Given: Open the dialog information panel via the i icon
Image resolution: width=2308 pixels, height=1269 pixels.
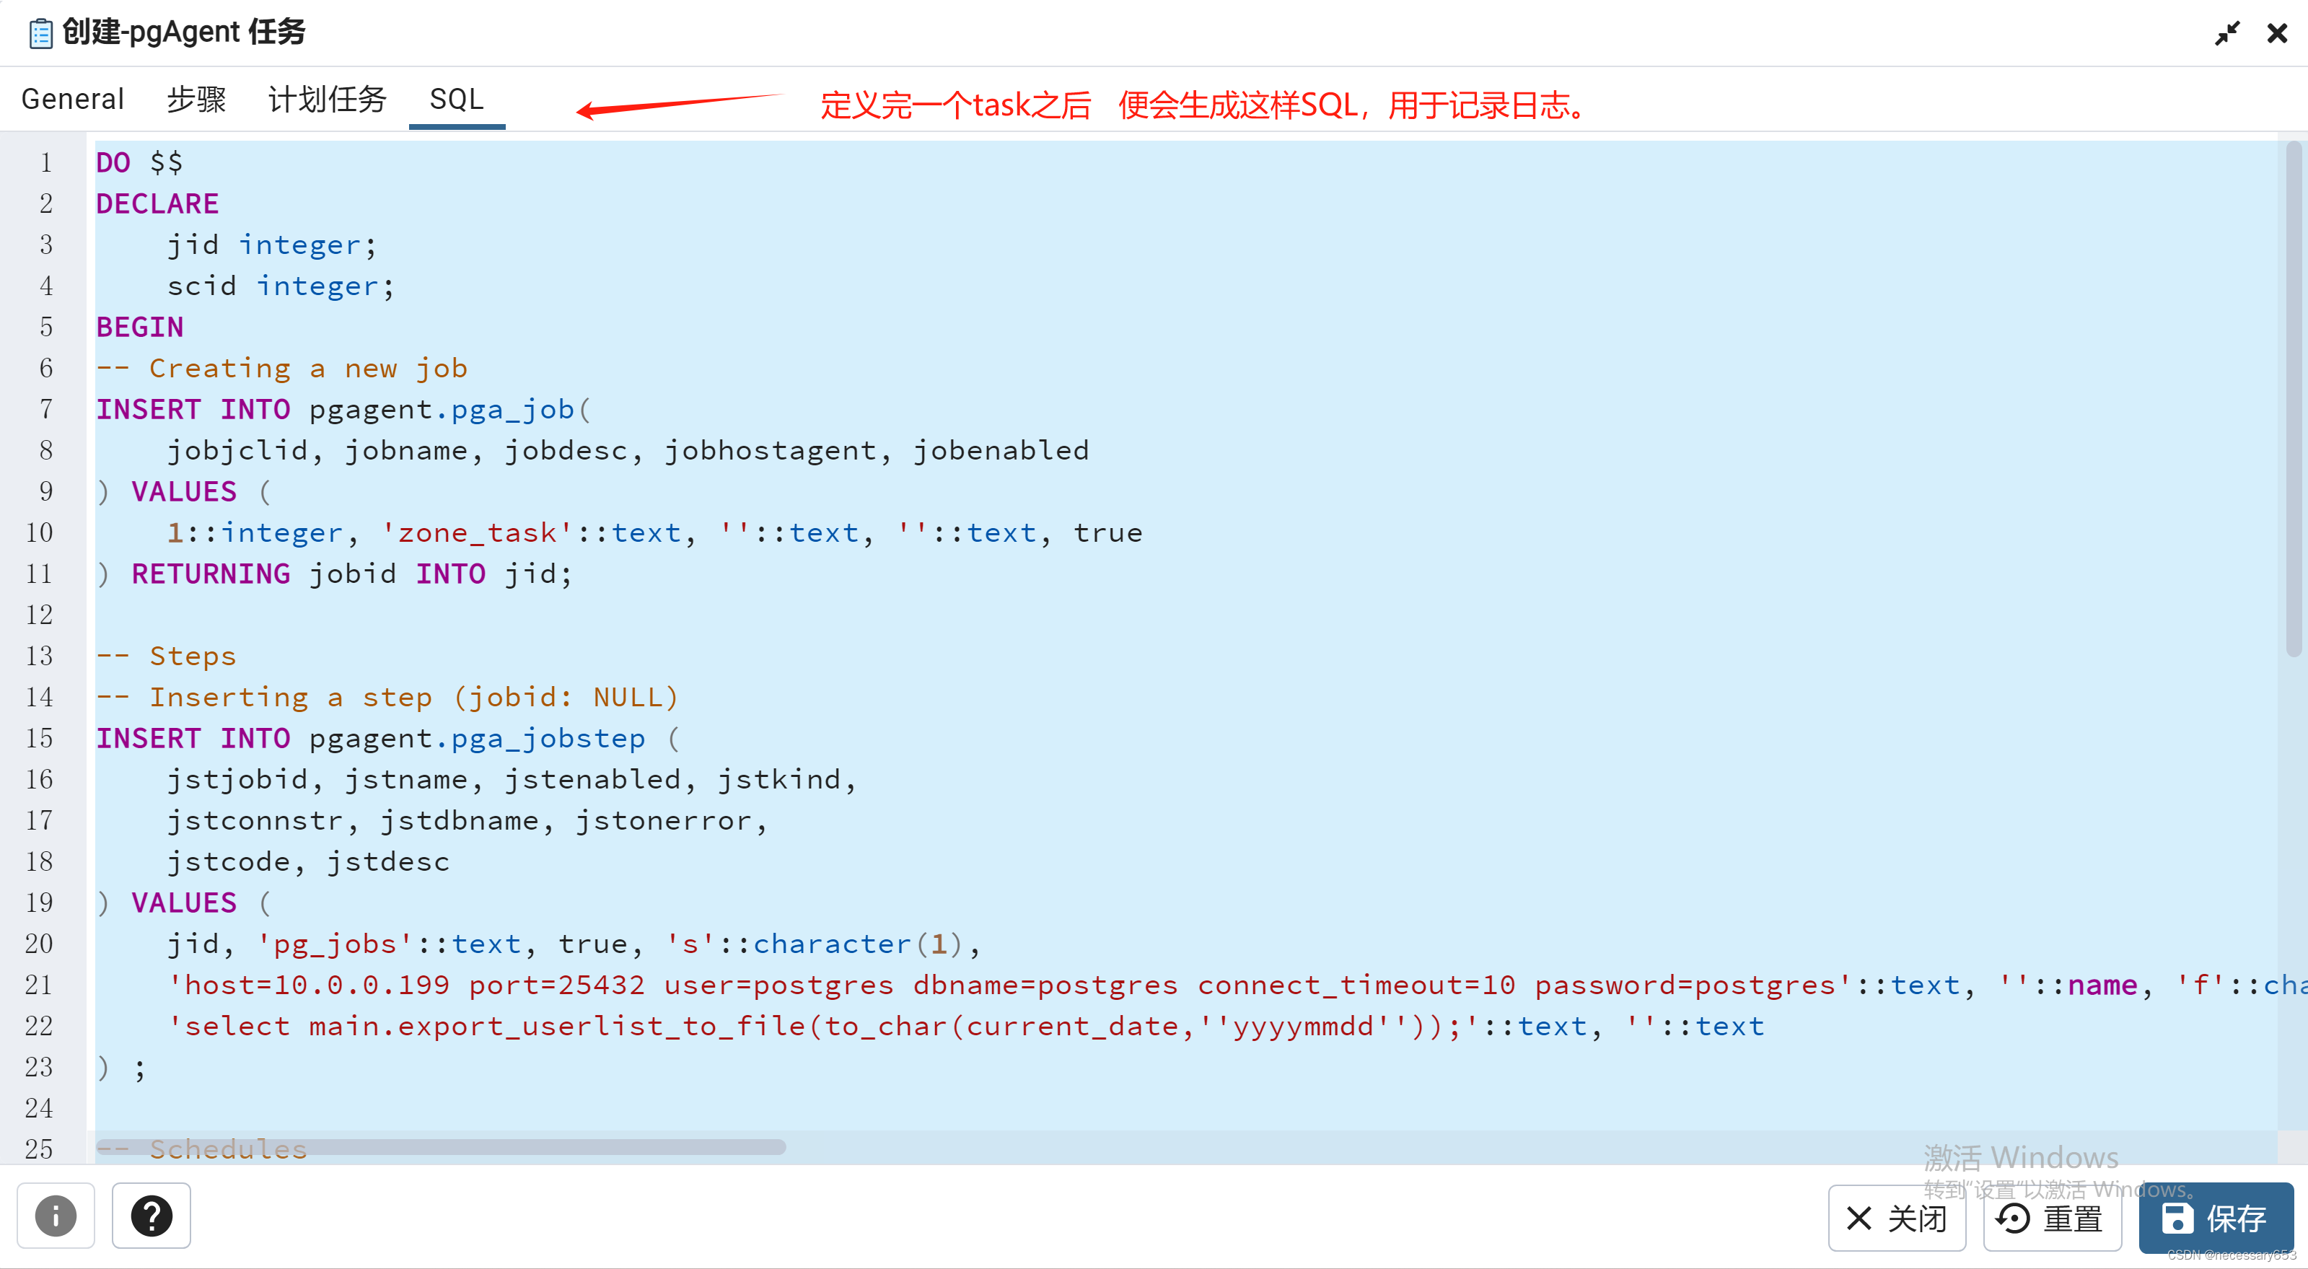Looking at the screenshot, I should point(56,1216).
